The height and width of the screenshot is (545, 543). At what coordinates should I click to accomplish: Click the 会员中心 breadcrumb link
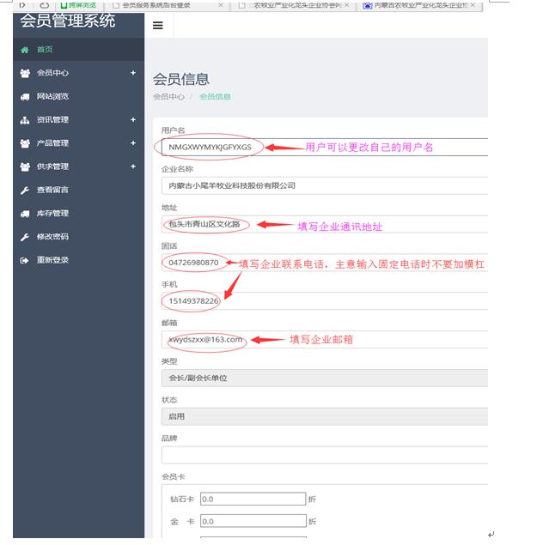tap(168, 97)
